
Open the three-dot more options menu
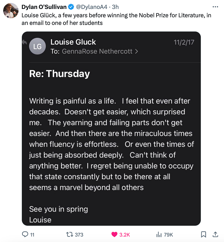tap(215, 7)
